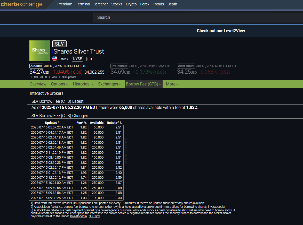Image resolution: width=303 pixels, height=225 pixels.
Task: Click the Level2View promotional banner
Action: (221, 31)
